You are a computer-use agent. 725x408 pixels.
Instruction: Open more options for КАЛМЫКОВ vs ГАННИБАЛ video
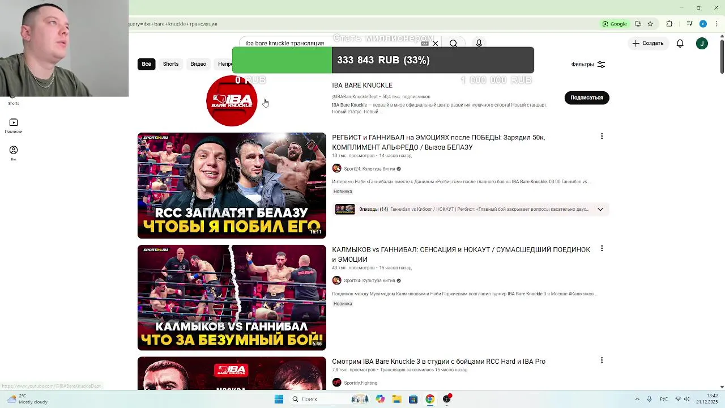click(x=602, y=248)
